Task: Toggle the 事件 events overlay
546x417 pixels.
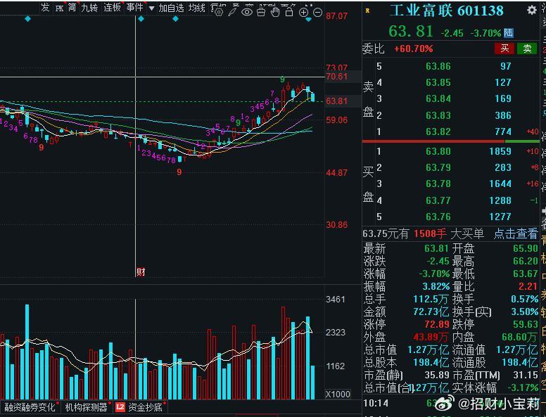Action: click(135, 7)
